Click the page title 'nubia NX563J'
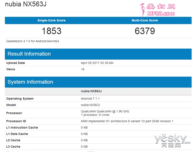 pyautogui.click(x=26, y=4)
